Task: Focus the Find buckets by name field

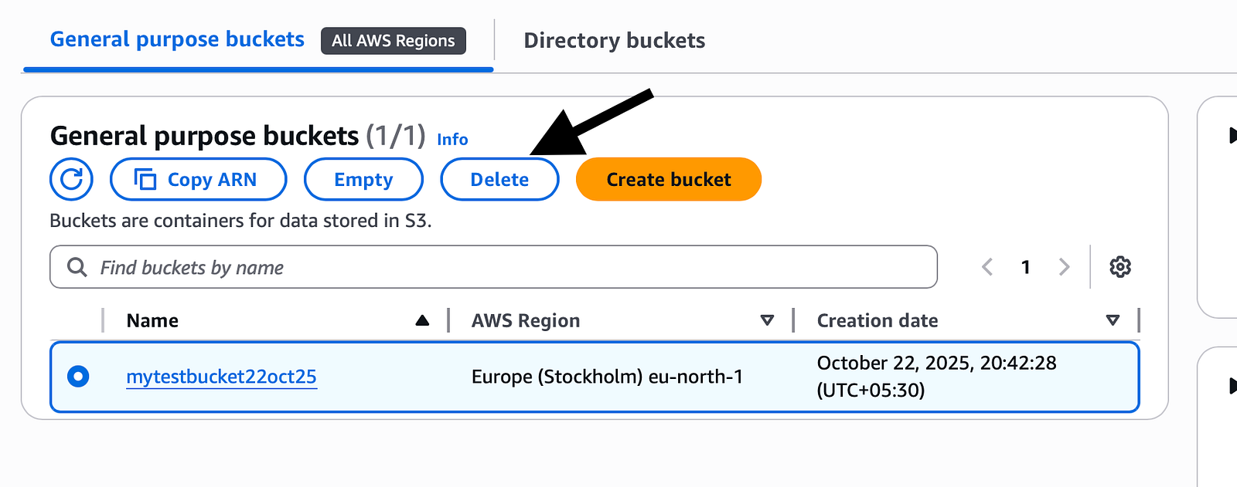Action: (493, 267)
